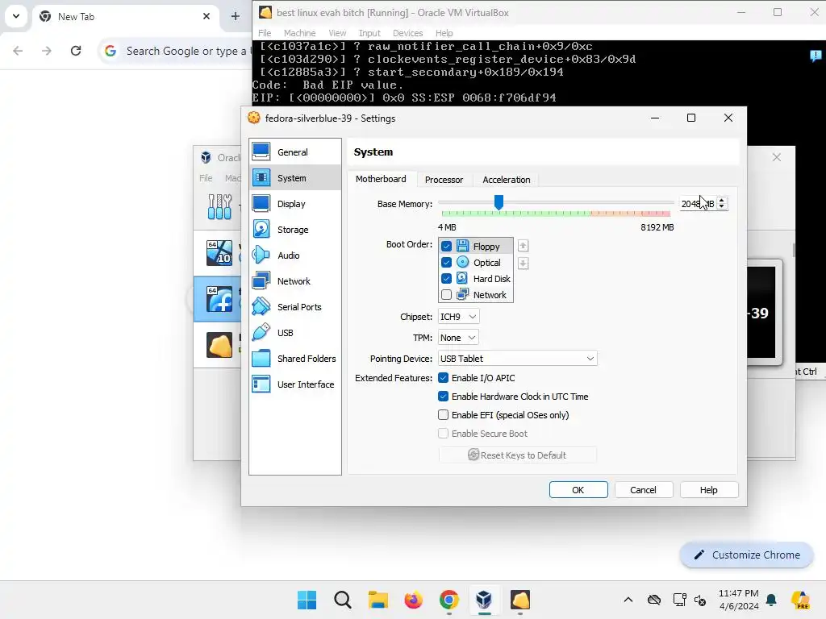Toggle Enable I/O APIC checkbox
The image size is (826, 619).
click(x=443, y=378)
